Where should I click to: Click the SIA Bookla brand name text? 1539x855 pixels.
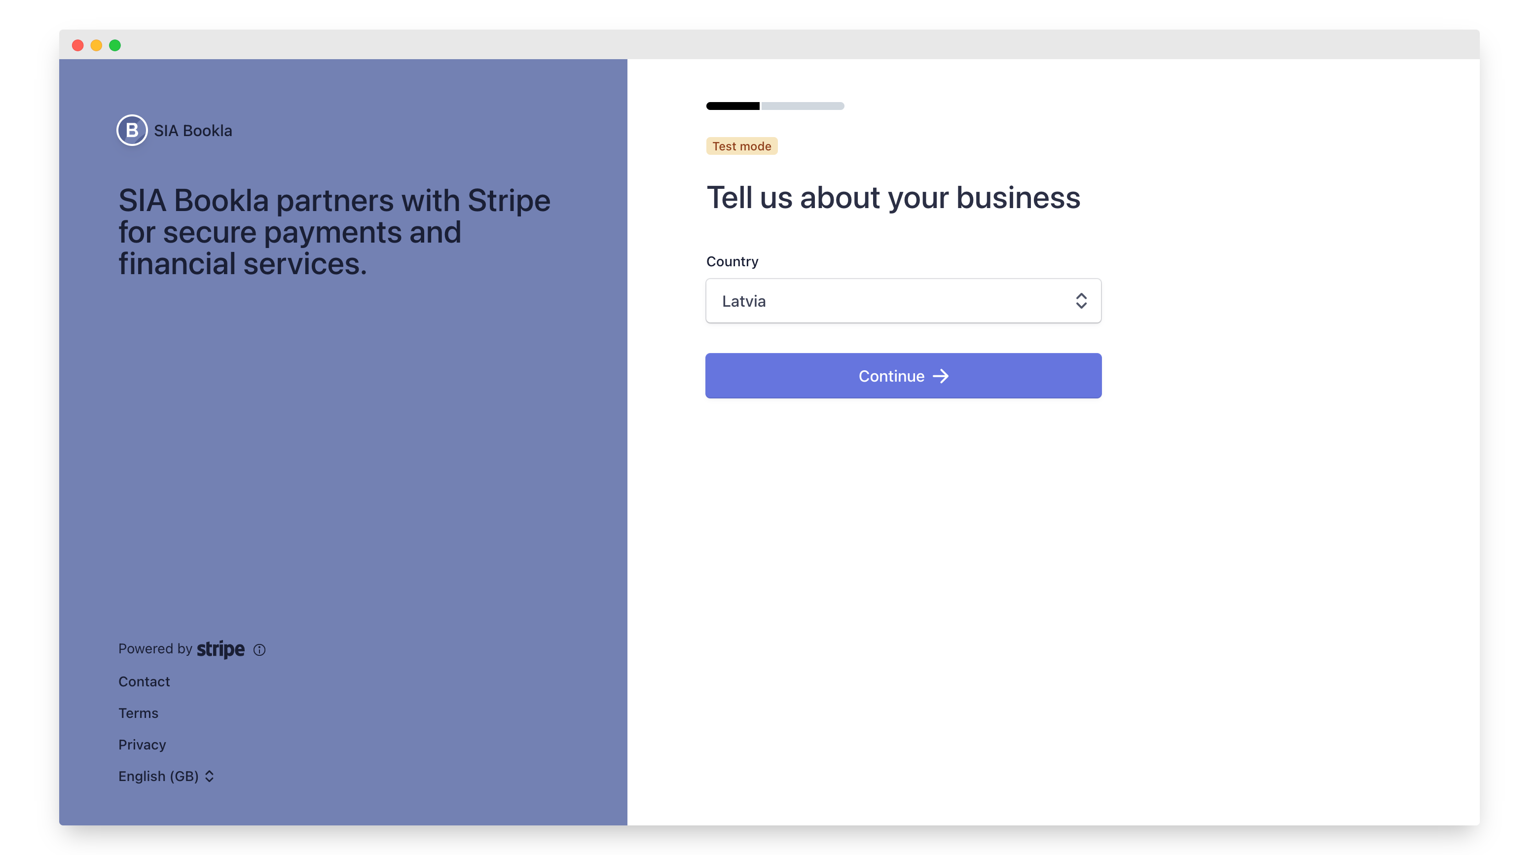[193, 131]
